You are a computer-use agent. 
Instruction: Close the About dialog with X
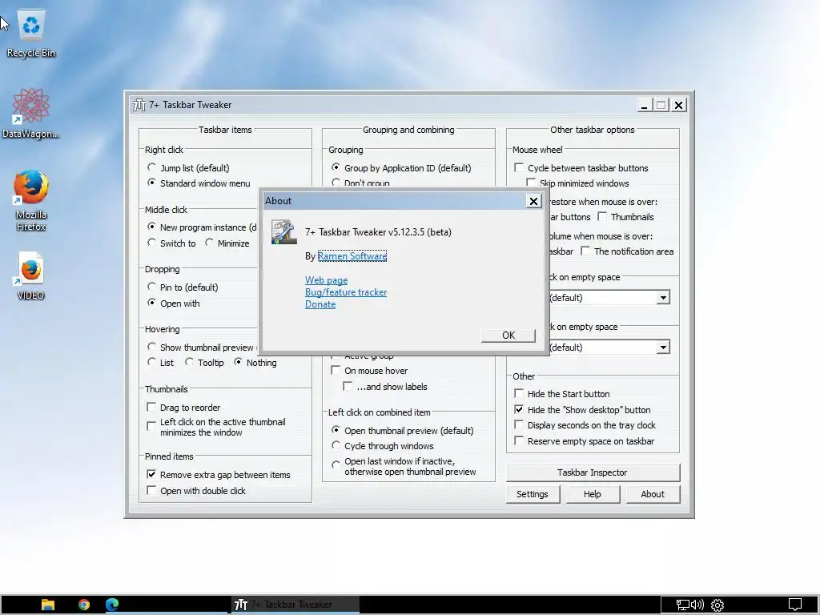coord(533,201)
